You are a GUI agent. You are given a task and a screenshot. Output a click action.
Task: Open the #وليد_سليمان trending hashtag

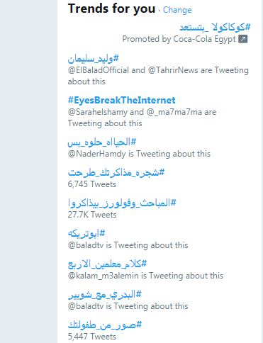coord(93,58)
